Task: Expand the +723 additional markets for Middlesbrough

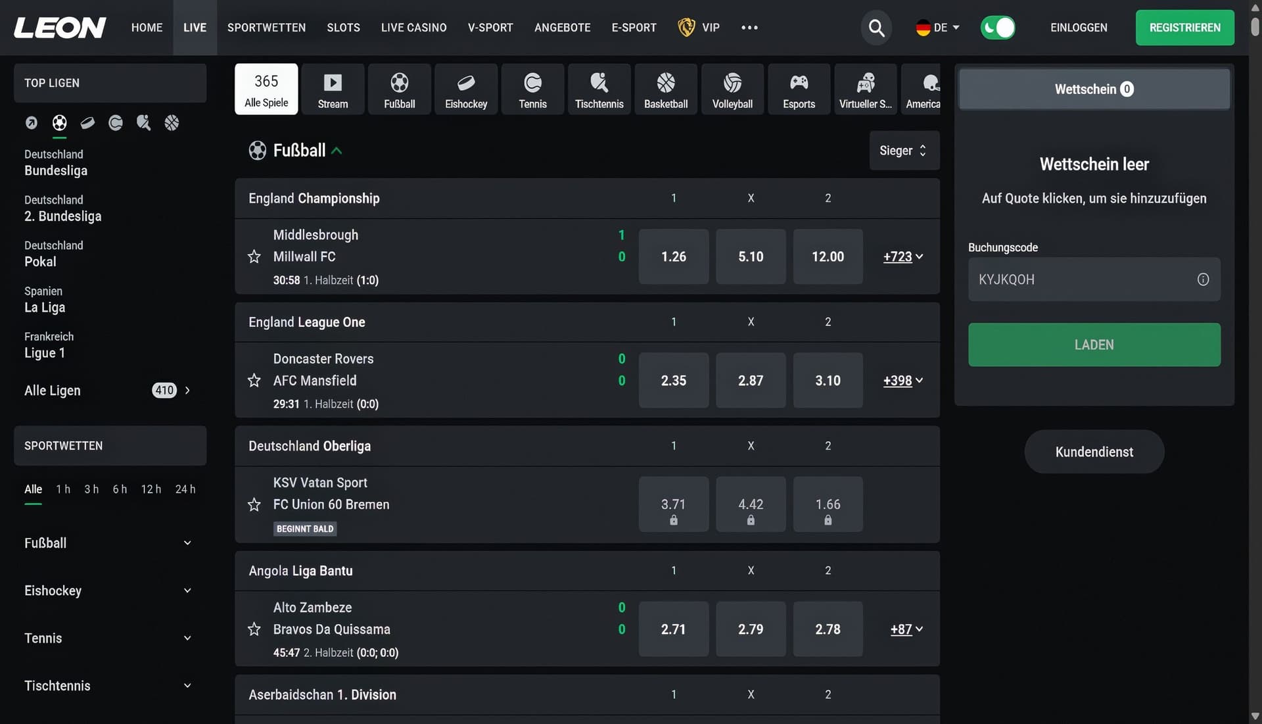Action: [x=903, y=257]
